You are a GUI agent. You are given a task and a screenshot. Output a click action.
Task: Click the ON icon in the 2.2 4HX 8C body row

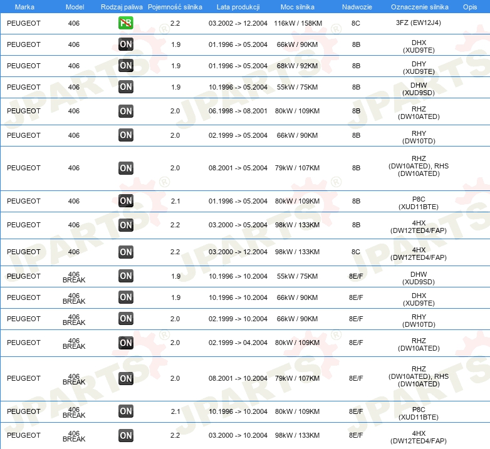(126, 252)
